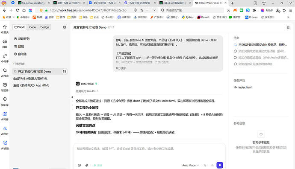Click the microphone icon in chat input
Viewport: 295px width, 169px height.
205,165
